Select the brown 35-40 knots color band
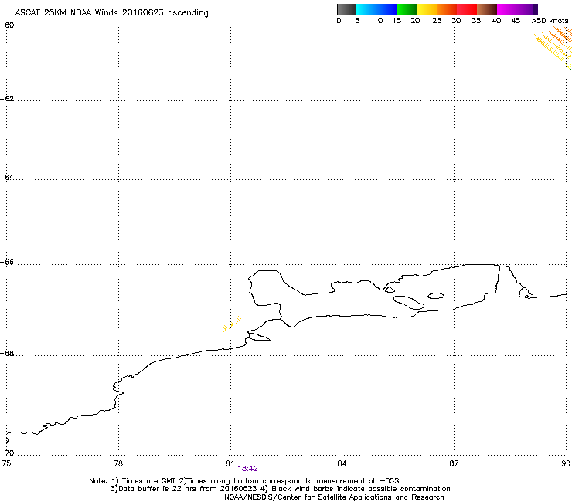 click(x=487, y=9)
